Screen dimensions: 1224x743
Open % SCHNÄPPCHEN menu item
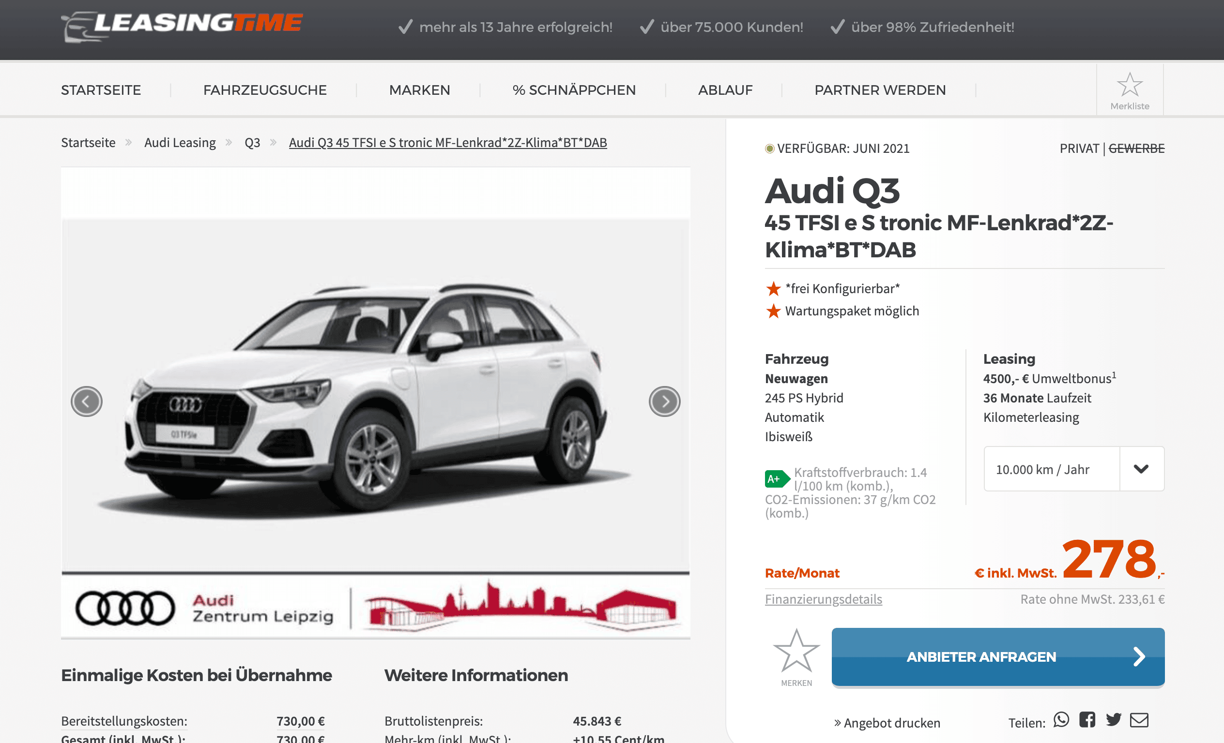(574, 90)
